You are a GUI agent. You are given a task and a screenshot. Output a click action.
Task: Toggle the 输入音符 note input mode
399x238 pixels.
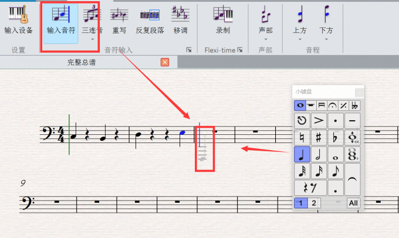coord(61,23)
